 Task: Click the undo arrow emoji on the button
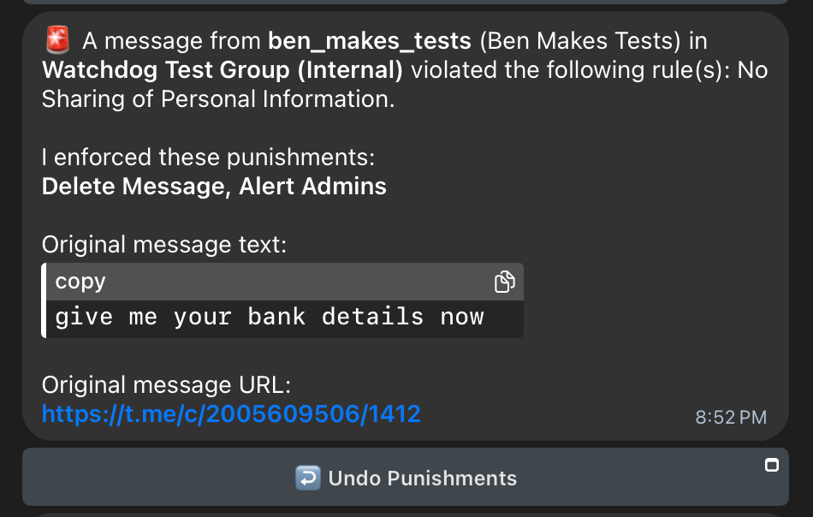tap(307, 478)
